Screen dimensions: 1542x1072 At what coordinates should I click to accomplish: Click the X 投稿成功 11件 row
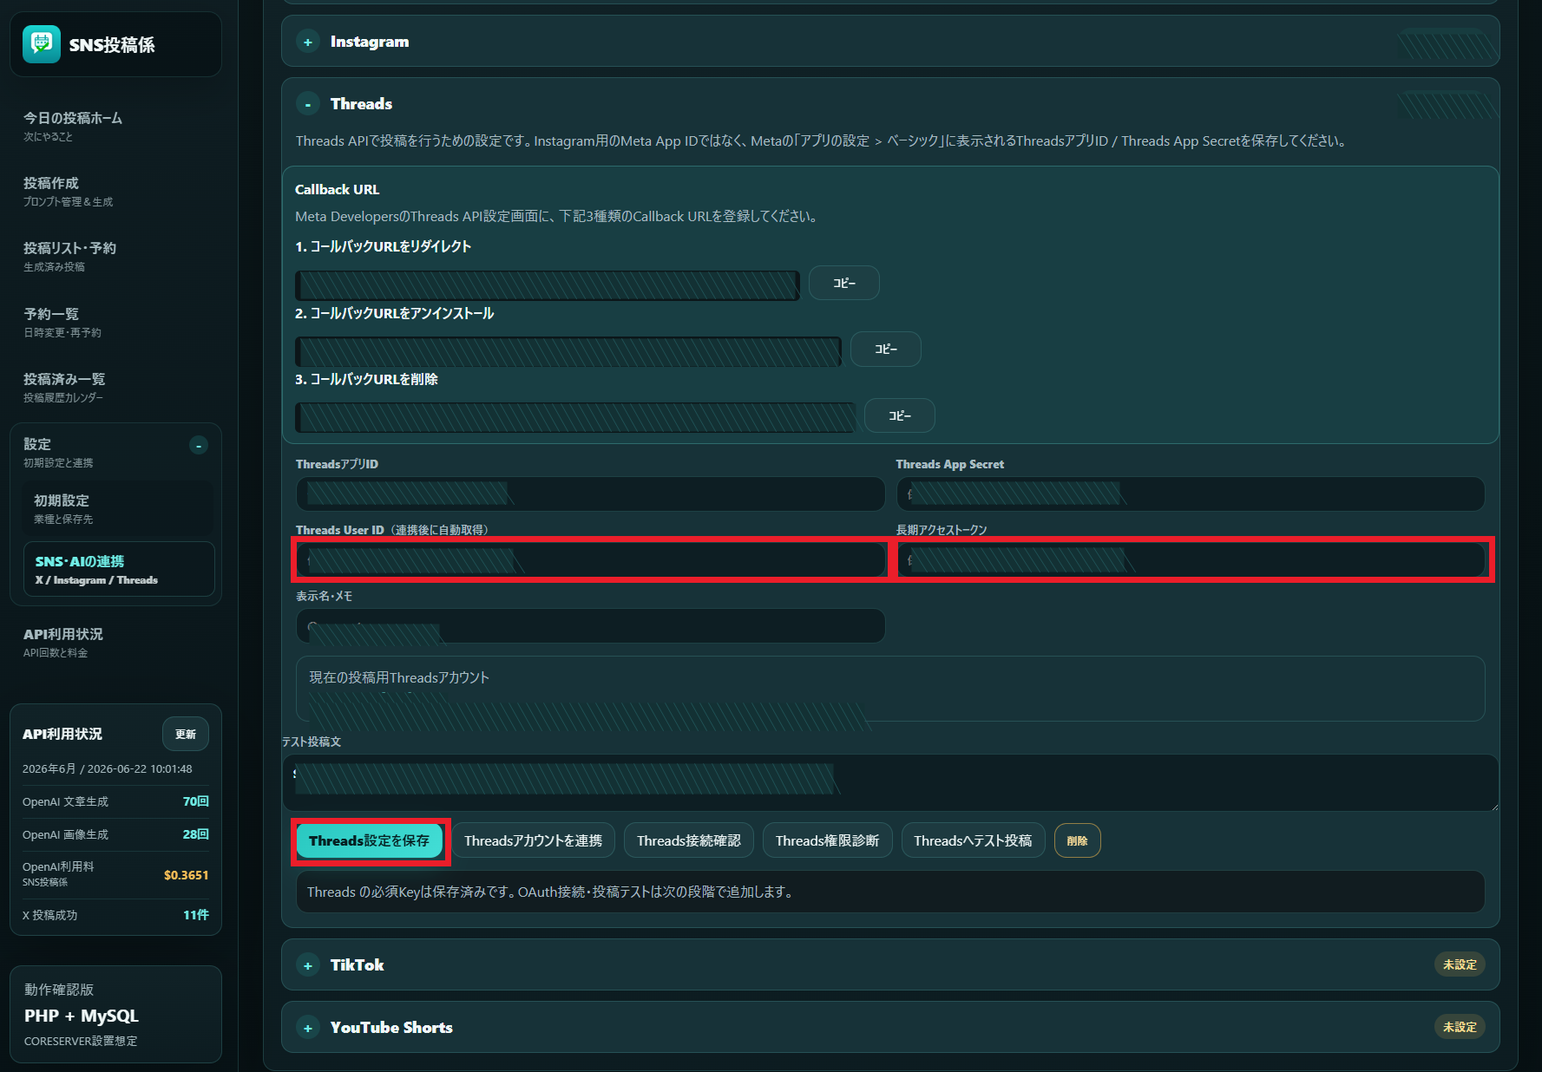tap(115, 915)
